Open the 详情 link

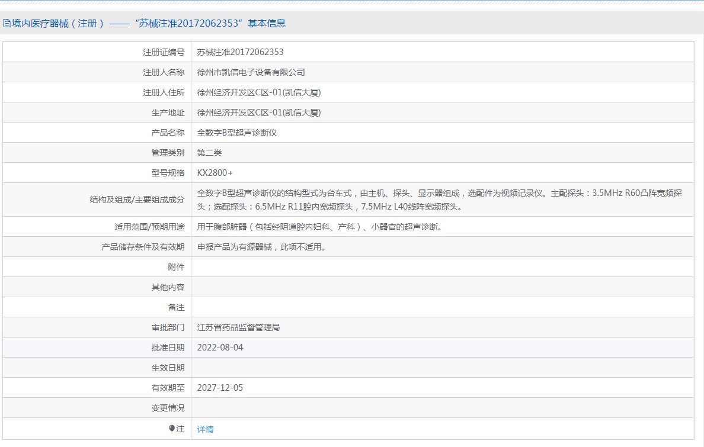point(205,429)
